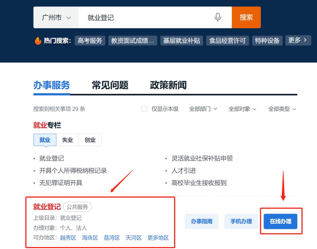Click the 办事指南 guide button

coord(202,221)
